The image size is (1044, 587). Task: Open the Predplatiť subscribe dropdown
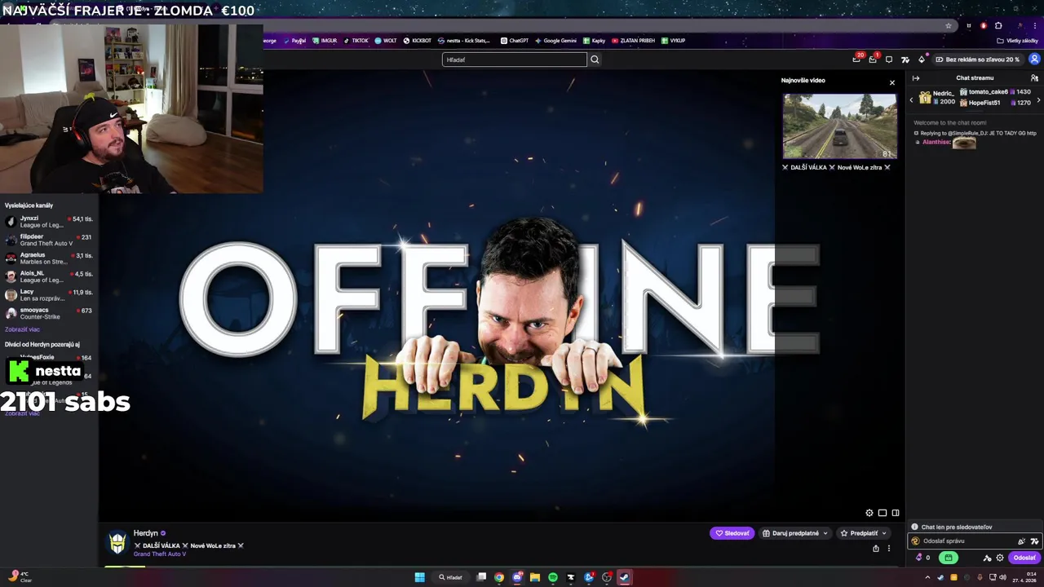click(864, 533)
